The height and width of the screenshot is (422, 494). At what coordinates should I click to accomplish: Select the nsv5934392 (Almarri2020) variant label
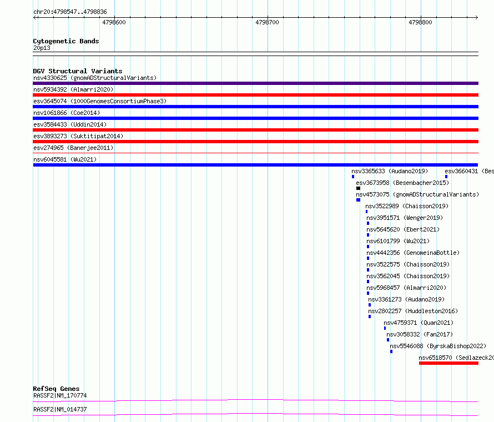pos(73,89)
